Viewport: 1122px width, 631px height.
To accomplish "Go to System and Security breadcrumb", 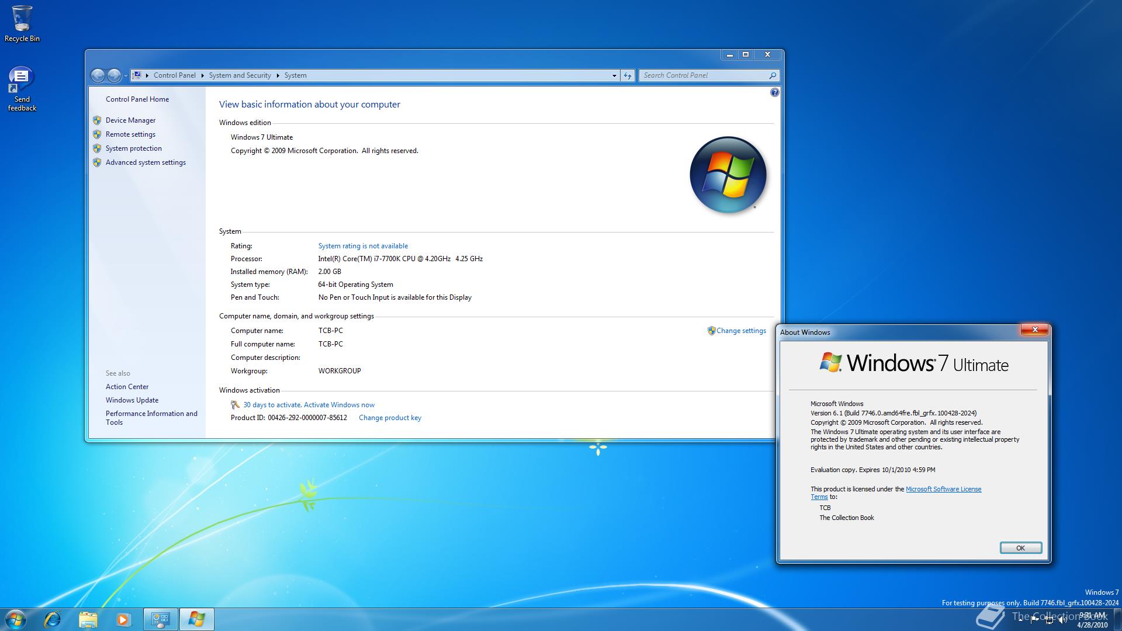I will coord(240,75).
